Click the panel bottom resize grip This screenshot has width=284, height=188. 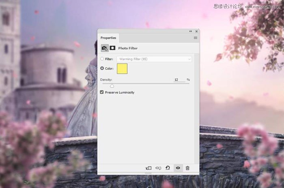click(x=148, y=173)
